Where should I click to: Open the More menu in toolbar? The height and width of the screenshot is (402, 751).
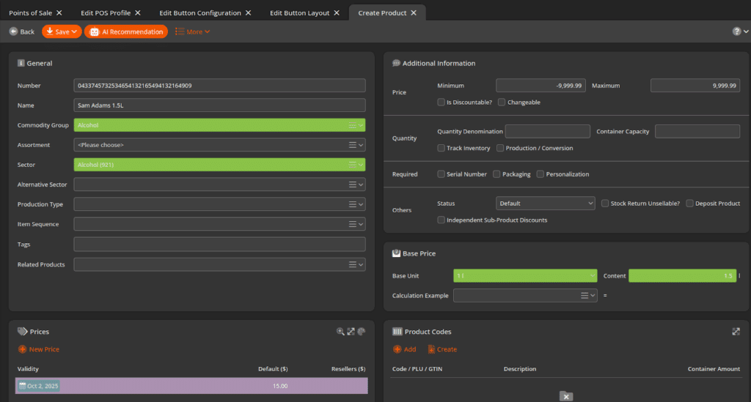[x=193, y=31]
